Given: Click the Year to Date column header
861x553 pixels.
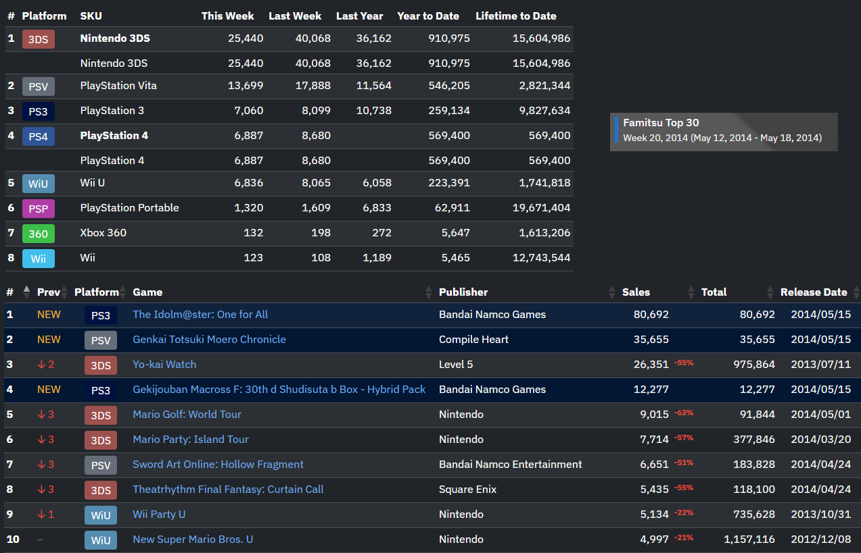Looking at the screenshot, I should pos(428,16).
